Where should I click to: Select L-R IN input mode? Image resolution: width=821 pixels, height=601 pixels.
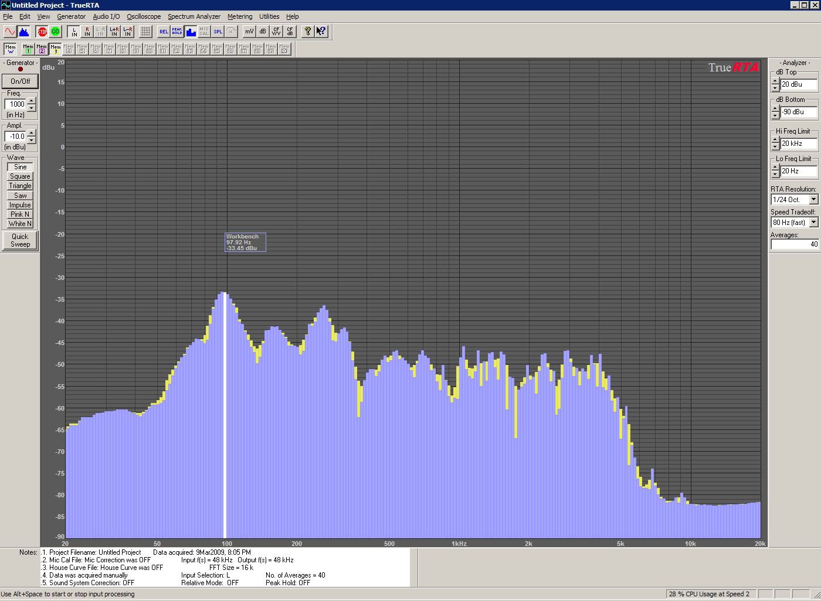pyautogui.click(x=128, y=32)
